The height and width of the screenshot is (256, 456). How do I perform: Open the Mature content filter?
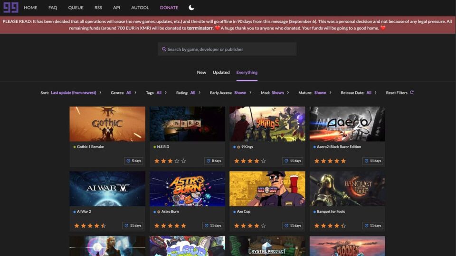tap(315, 92)
